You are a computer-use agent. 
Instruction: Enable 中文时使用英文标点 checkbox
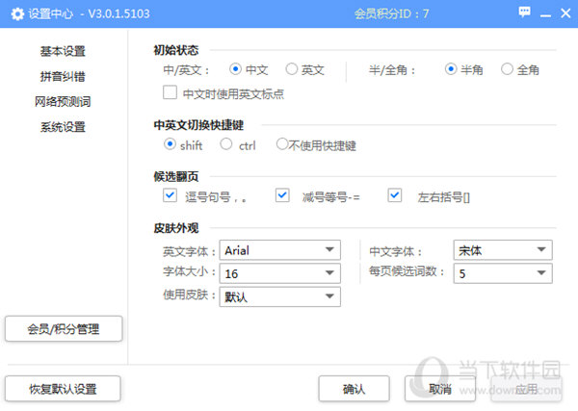[x=170, y=92]
